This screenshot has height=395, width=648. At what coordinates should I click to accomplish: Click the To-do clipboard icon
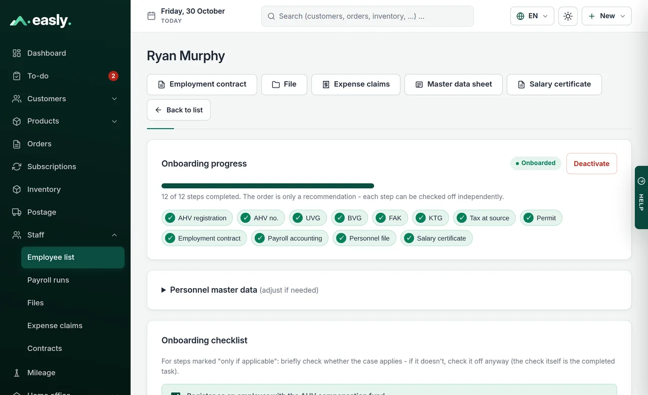pos(17,76)
